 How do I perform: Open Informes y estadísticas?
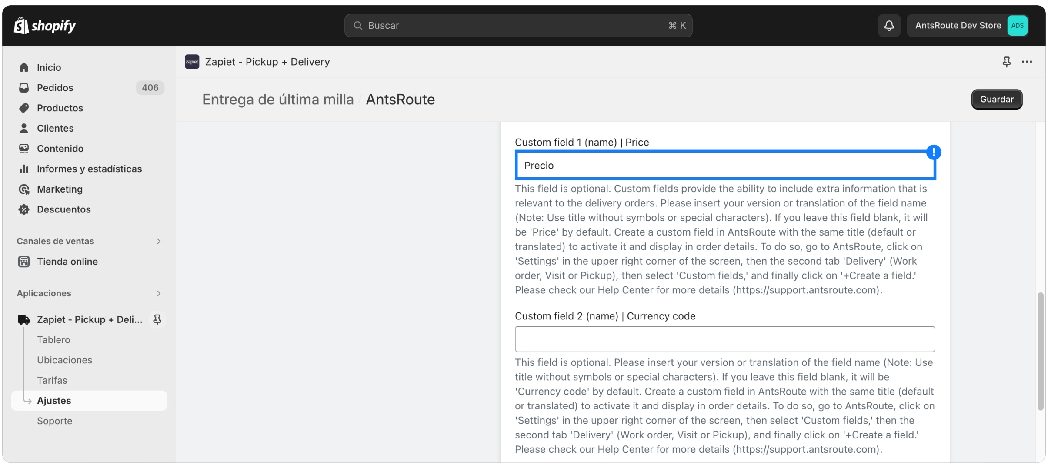tap(89, 169)
